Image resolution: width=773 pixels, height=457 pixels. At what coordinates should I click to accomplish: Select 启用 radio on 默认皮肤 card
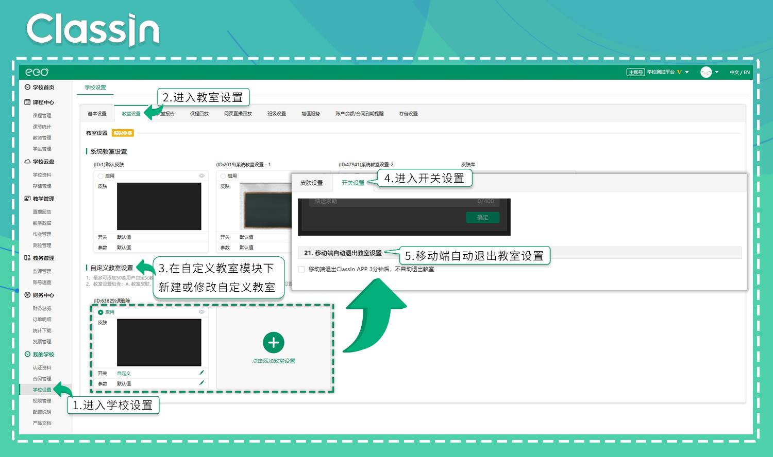100,176
